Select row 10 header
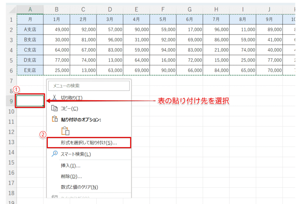 (x=11, y=111)
